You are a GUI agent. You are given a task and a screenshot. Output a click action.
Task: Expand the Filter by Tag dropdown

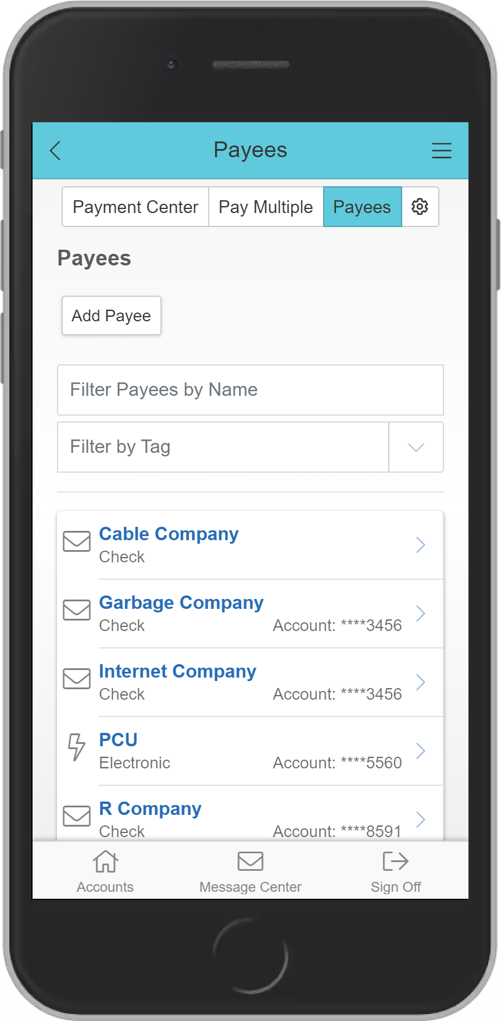click(x=416, y=447)
